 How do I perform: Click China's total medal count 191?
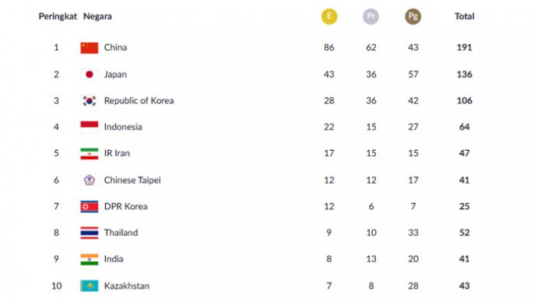click(464, 47)
